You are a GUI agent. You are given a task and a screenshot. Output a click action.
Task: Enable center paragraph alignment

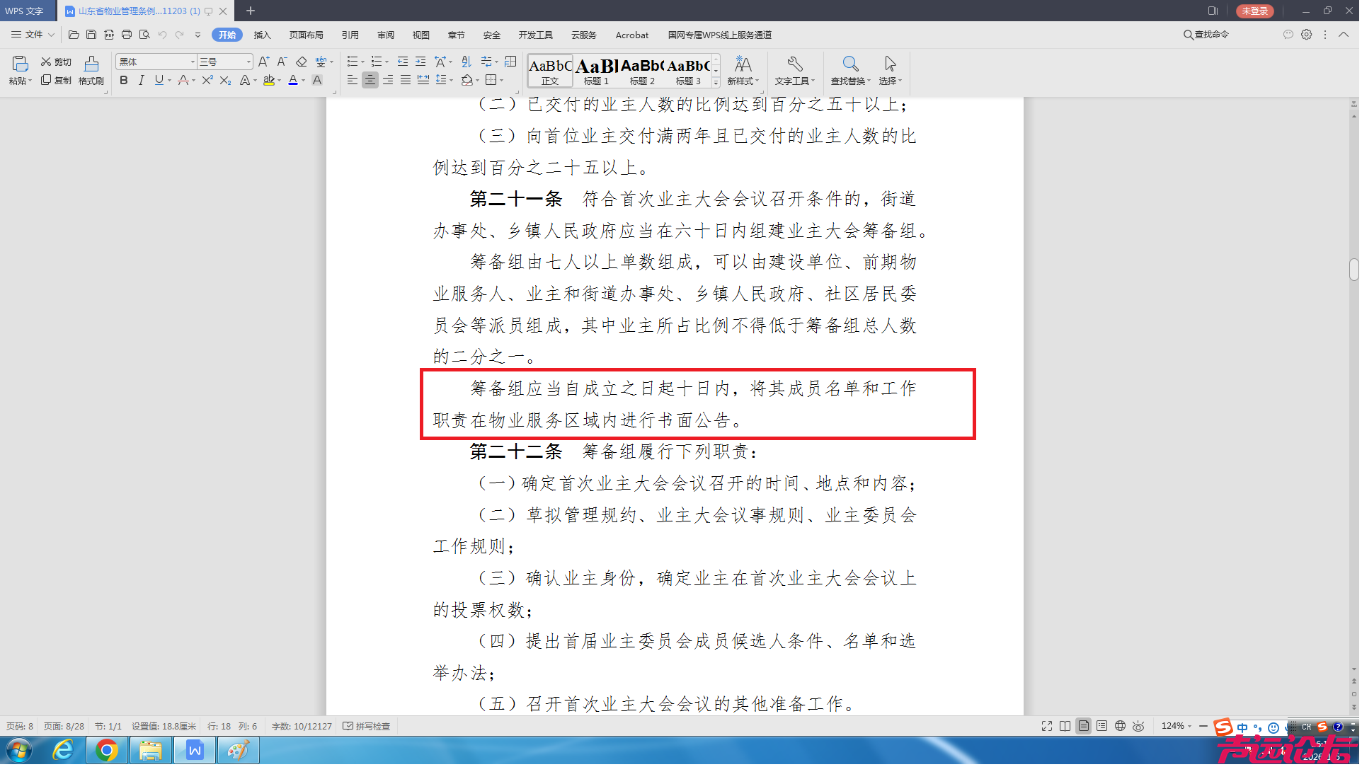(370, 80)
